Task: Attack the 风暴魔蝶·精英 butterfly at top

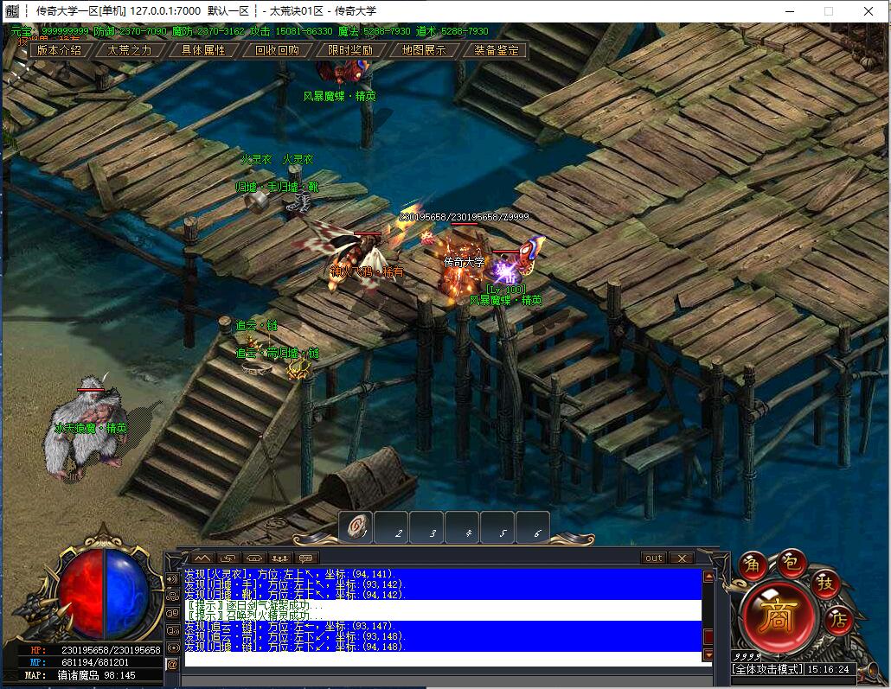Action: pyautogui.click(x=343, y=72)
